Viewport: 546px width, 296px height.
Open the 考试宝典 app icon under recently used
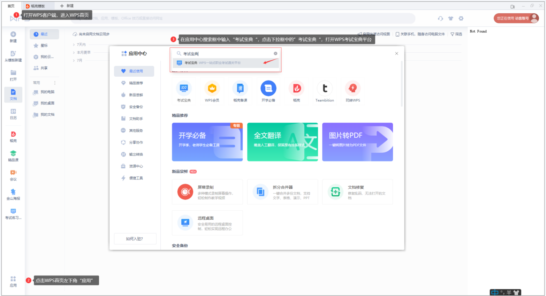point(184,89)
